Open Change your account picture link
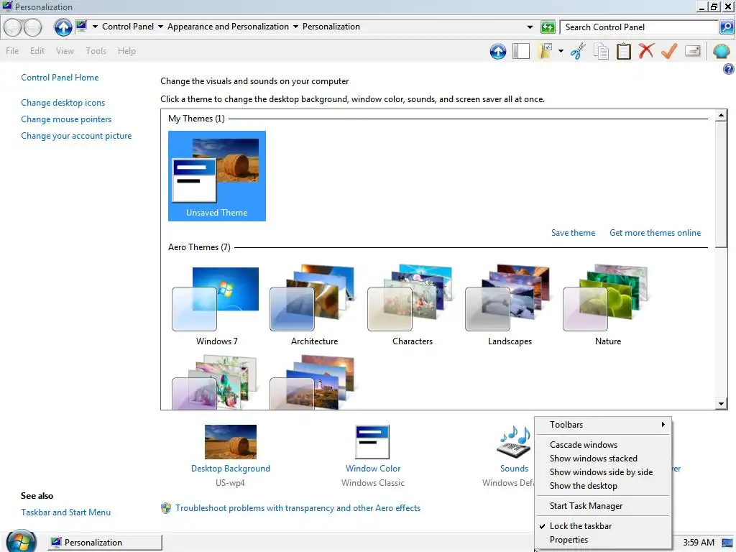The height and width of the screenshot is (552, 736). coord(76,136)
